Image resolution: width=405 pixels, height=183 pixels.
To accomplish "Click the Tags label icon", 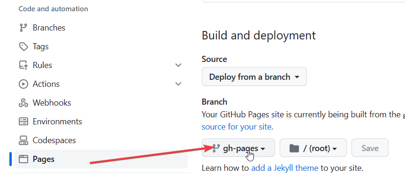I will (x=23, y=46).
